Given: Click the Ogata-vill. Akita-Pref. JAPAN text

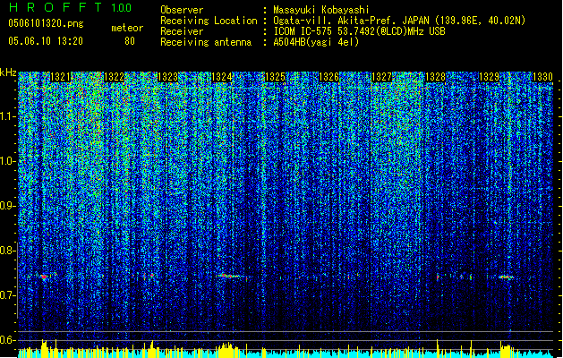Looking at the screenshot, I should (351, 21).
